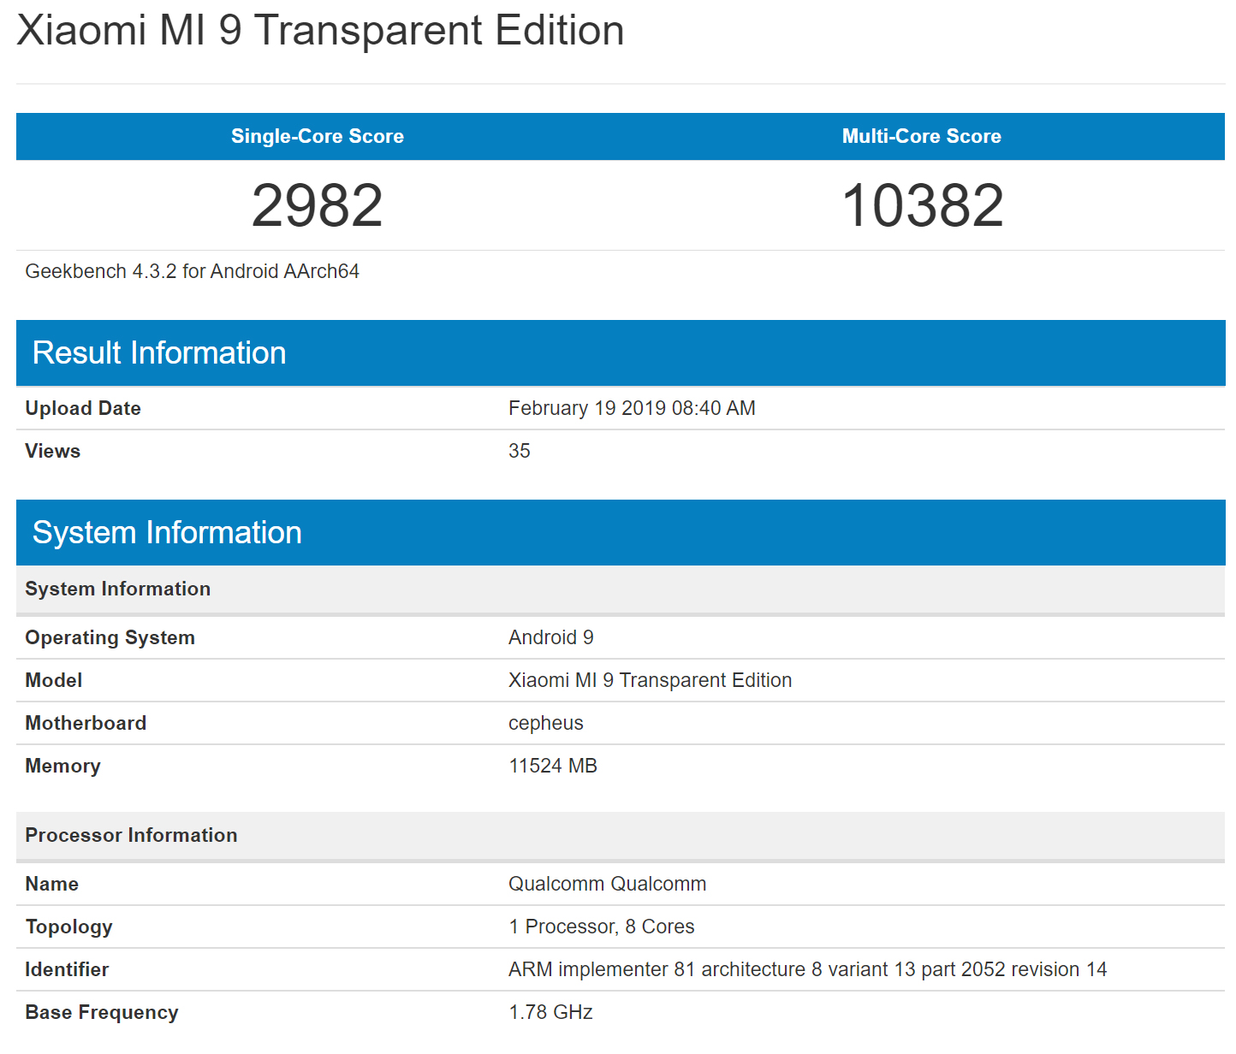Select the upload date February 19 2019 value

[632, 408]
